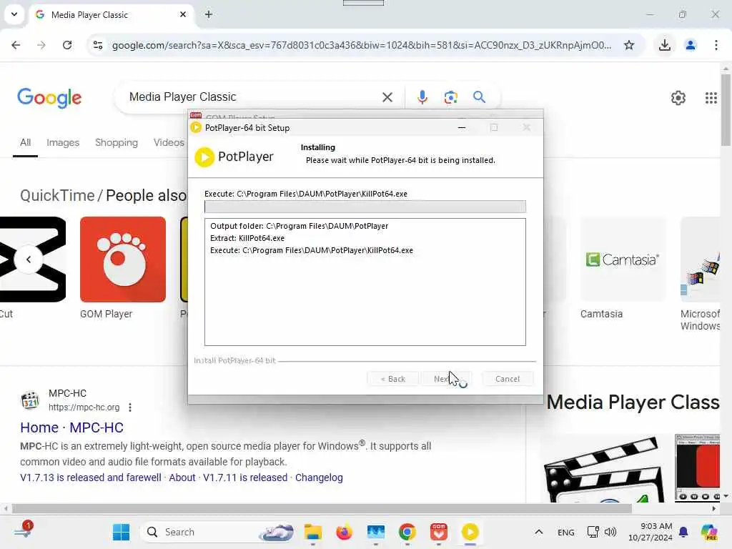
Task: Click the clapperboard image in knowledge panel
Action: coord(604,469)
